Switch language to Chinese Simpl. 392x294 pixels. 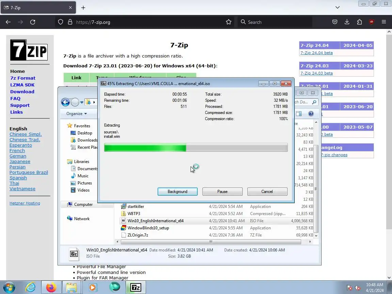pyautogui.click(x=26, y=134)
